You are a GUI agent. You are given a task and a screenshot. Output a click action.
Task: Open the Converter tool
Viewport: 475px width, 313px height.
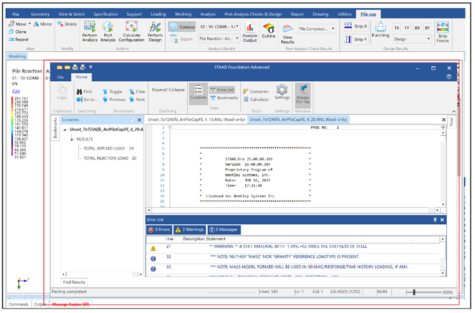coord(256,92)
